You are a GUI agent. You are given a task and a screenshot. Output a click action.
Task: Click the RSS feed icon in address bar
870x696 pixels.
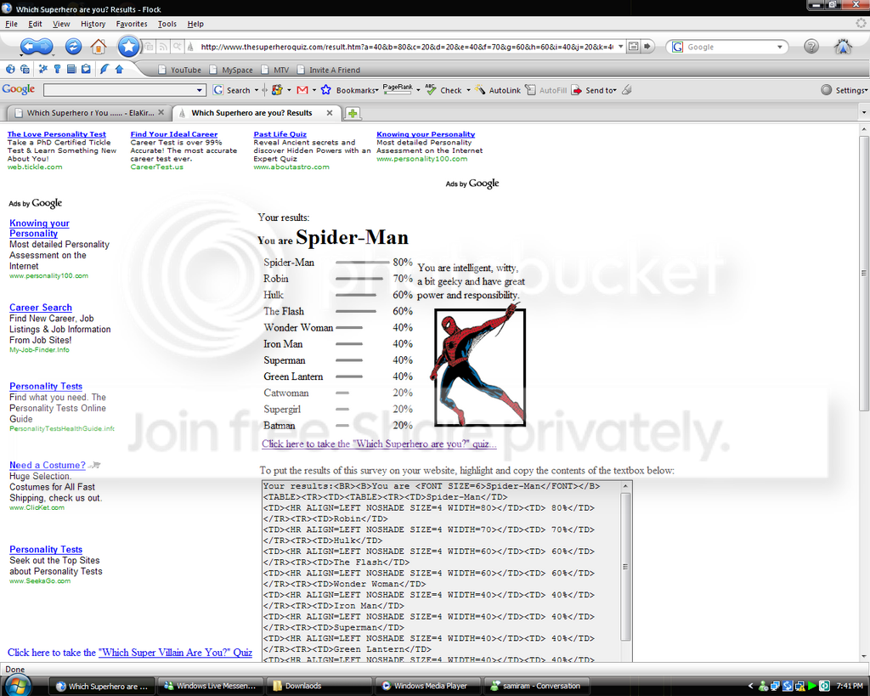[x=163, y=47]
